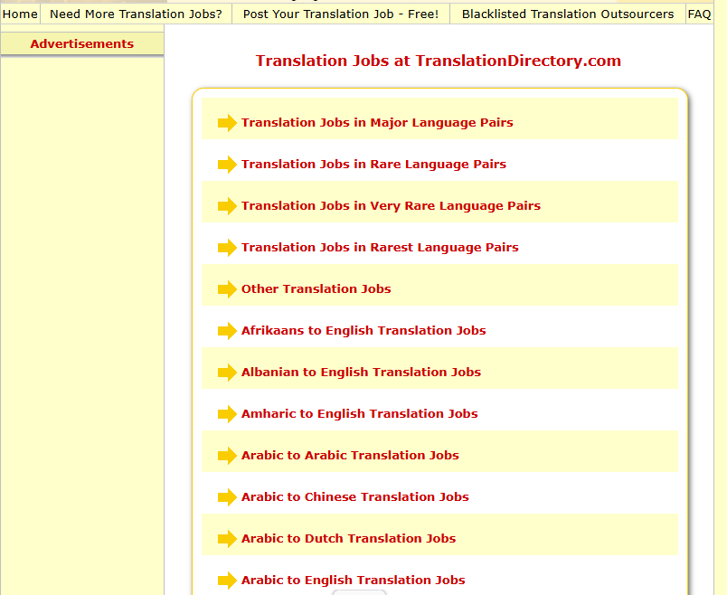This screenshot has height=595, width=727.
Task: Open Translation Jobs in Rarest Language Pairs
Action: point(380,248)
